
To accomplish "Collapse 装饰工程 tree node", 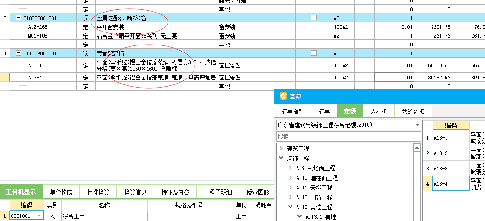I will (x=281, y=158).
